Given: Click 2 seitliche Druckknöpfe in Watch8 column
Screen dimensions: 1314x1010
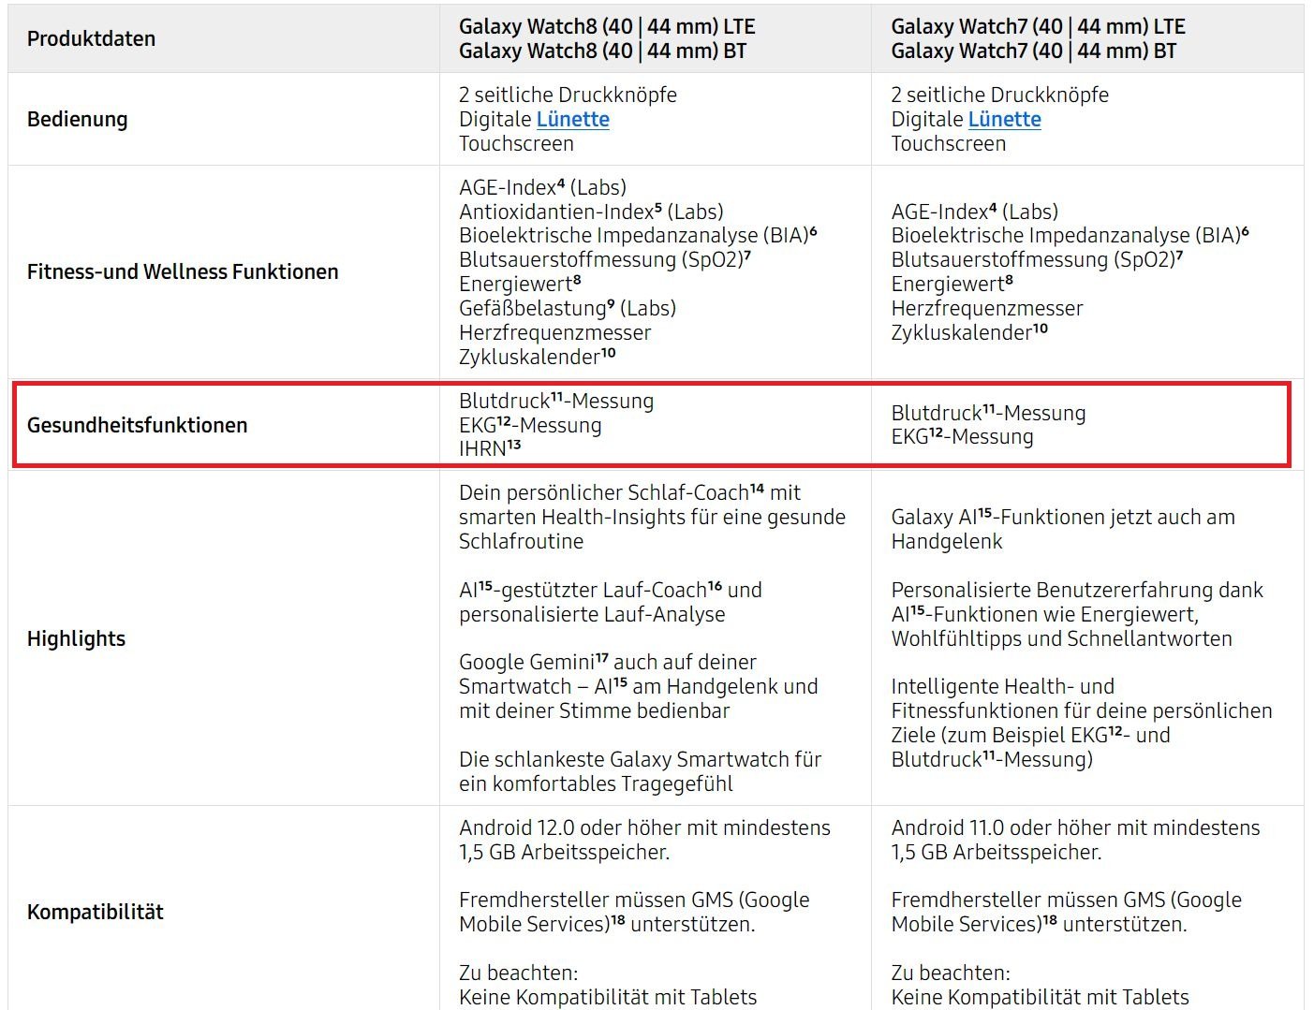Looking at the screenshot, I should (x=568, y=95).
